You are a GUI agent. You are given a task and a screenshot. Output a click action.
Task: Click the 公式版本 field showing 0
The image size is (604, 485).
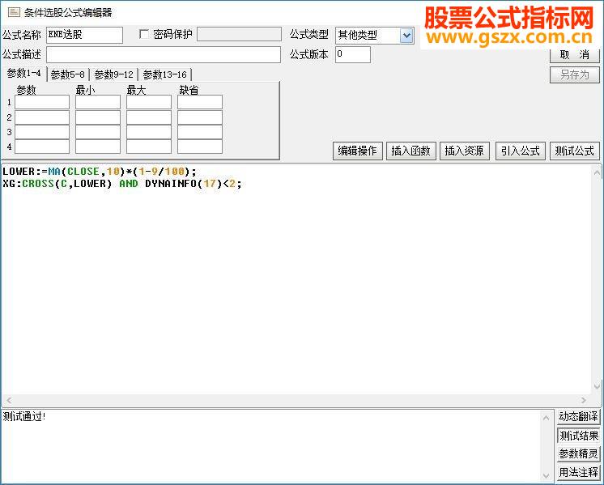coord(353,55)
